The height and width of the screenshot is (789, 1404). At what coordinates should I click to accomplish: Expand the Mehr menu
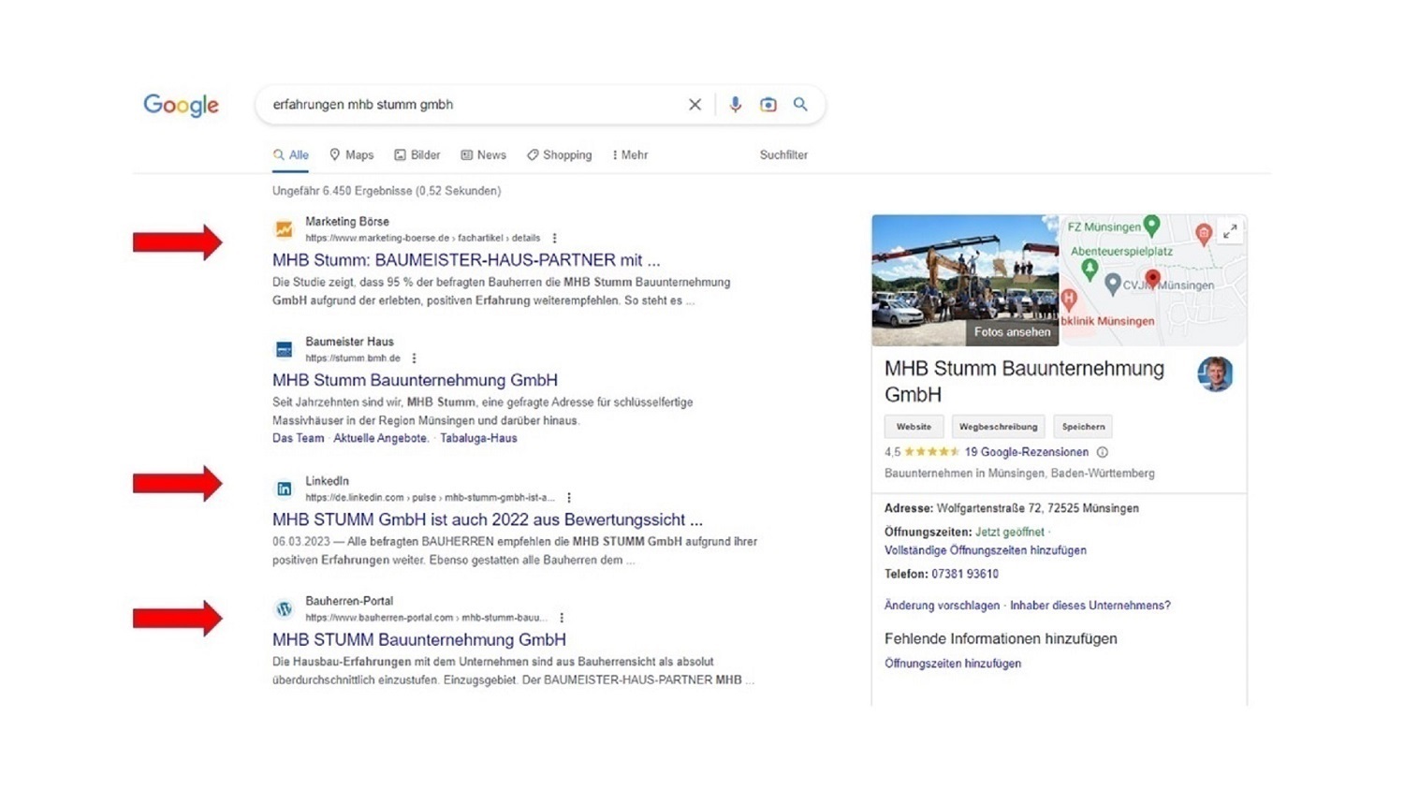(630, 155)
